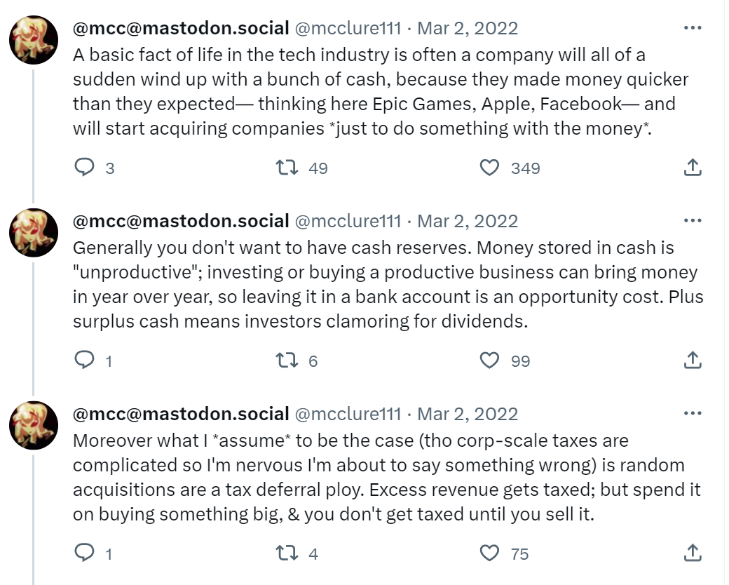Image resolution: width=729 pixels, height=585 pixels.
Task: Reply to the tweet about tax deferral
Action: pos(85,553)
